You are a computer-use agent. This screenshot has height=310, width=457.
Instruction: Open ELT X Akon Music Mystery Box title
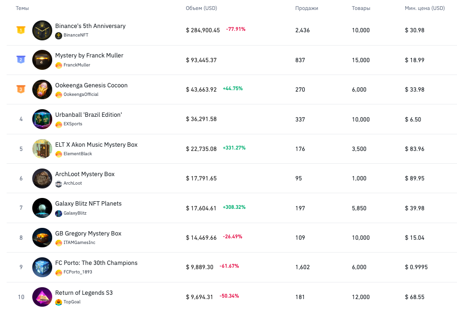pyautogui.click(x=96, y=145)
